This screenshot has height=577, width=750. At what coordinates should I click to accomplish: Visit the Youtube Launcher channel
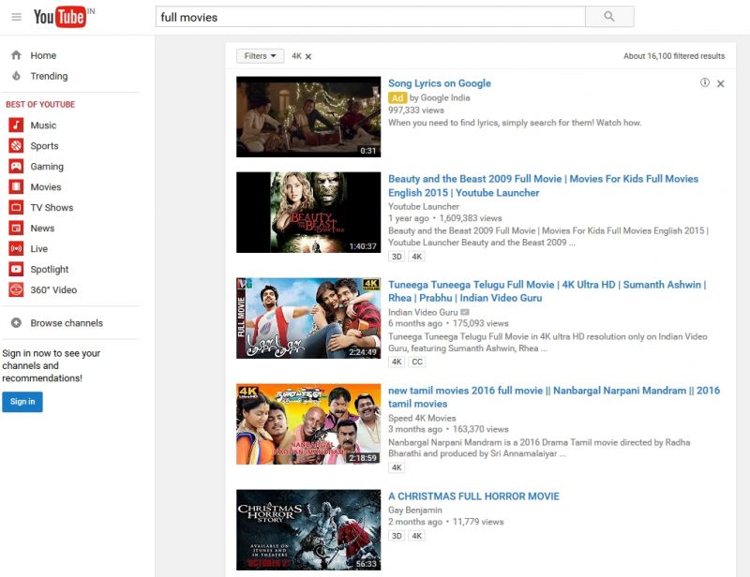point(424,206)
